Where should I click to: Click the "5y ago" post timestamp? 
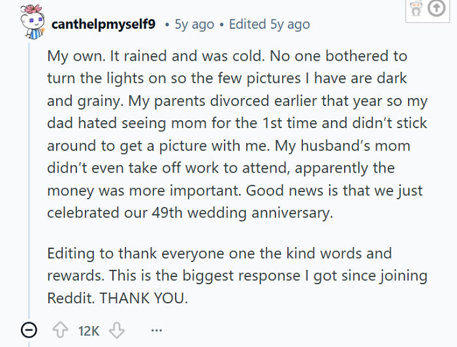coord(194,24)
